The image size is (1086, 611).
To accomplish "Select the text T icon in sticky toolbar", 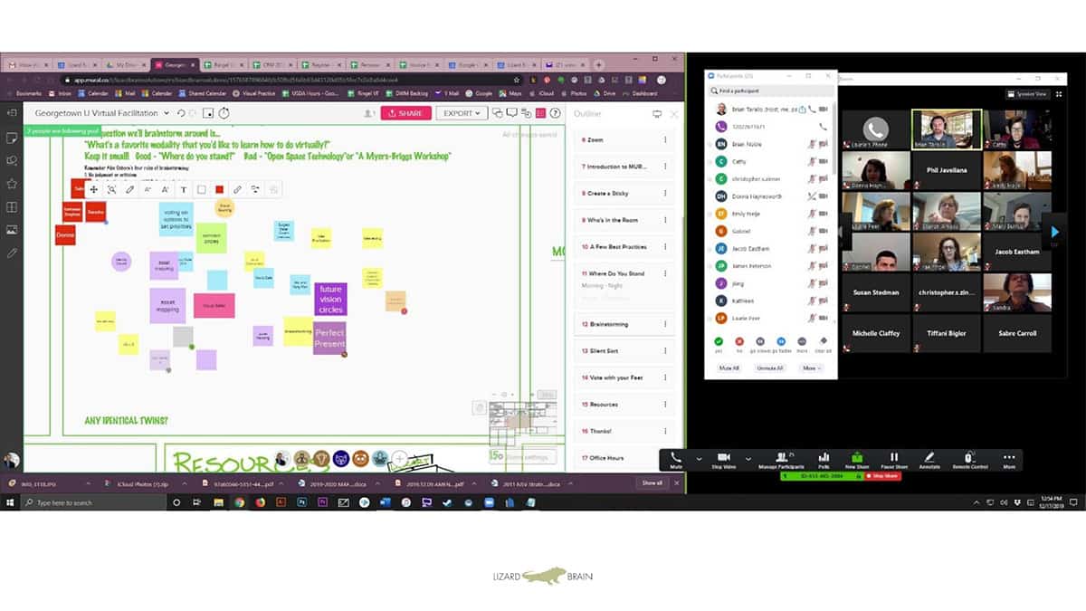I will (x=184, y=189).
